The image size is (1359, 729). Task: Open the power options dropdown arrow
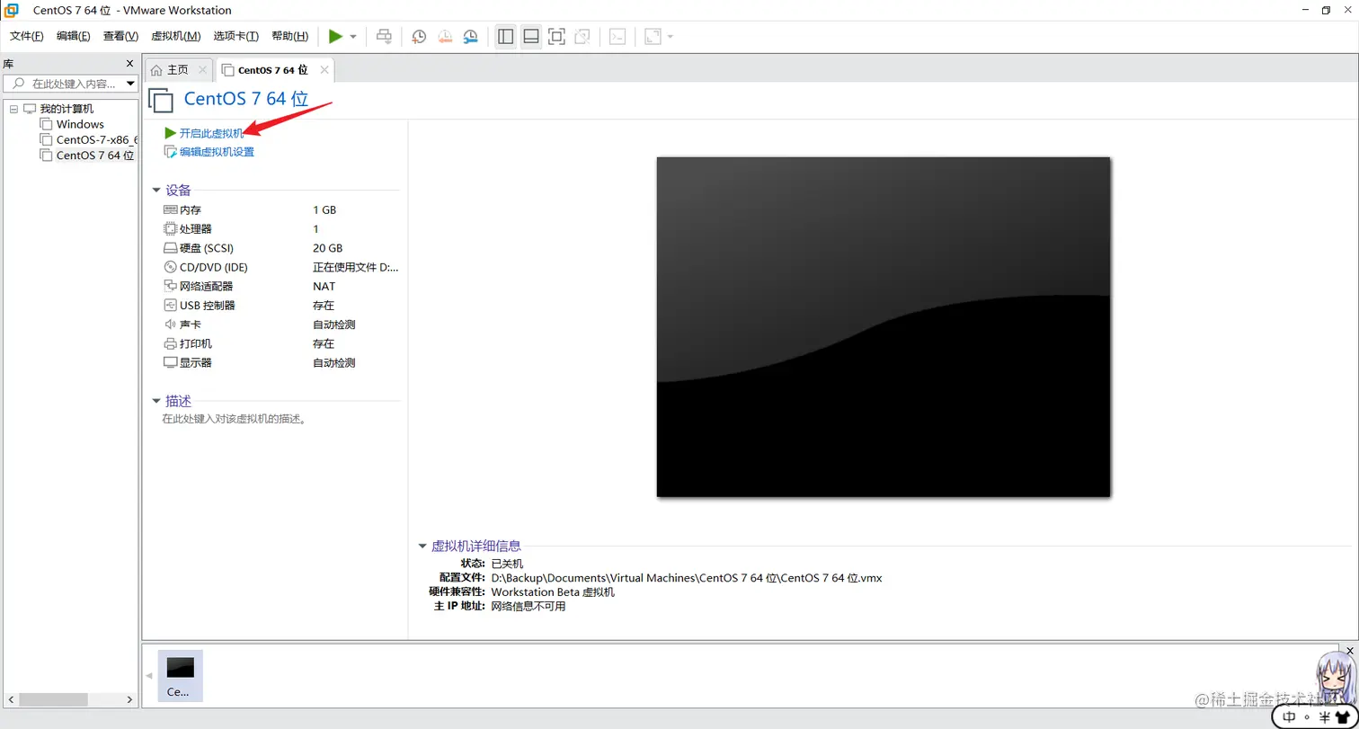click(x=353, y=37)
